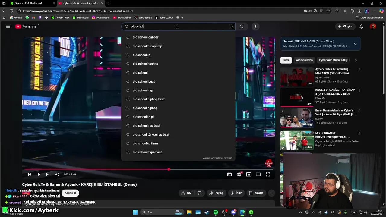
Task: Select suggestion 'old school techno'
Action: point(178,64)
